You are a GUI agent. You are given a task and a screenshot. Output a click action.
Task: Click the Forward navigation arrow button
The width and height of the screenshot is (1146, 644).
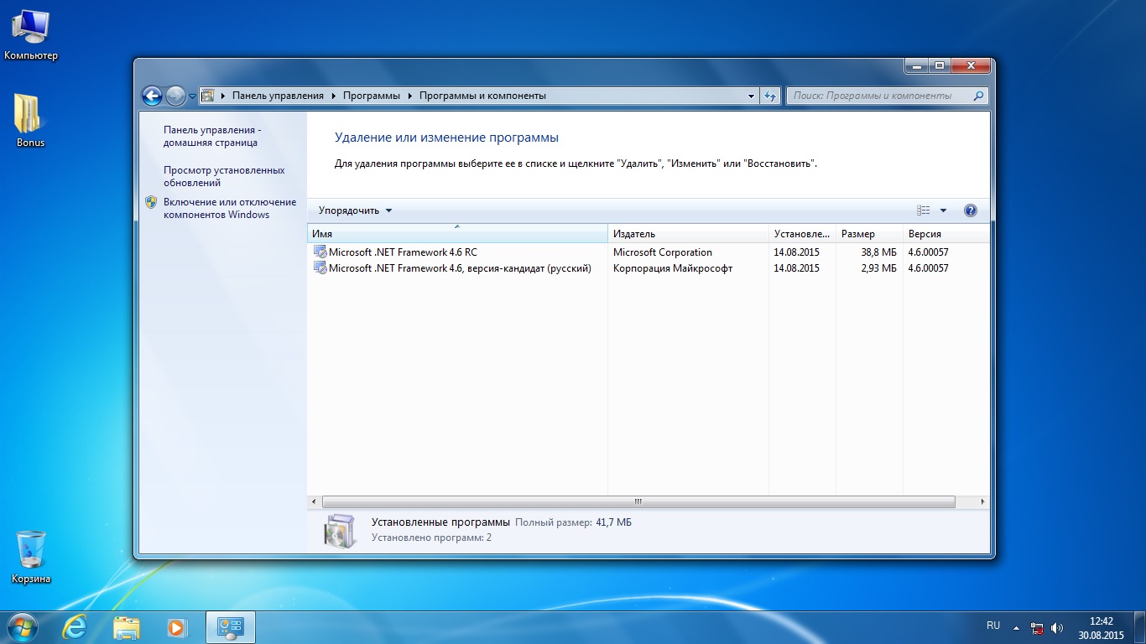tap(175, 96)
